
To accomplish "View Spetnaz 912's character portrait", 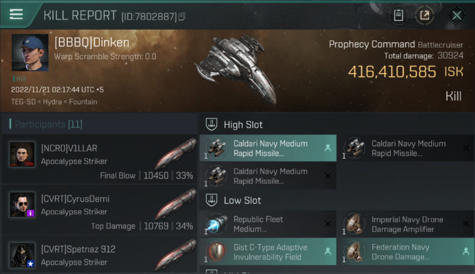I will (x=22, y=255).
